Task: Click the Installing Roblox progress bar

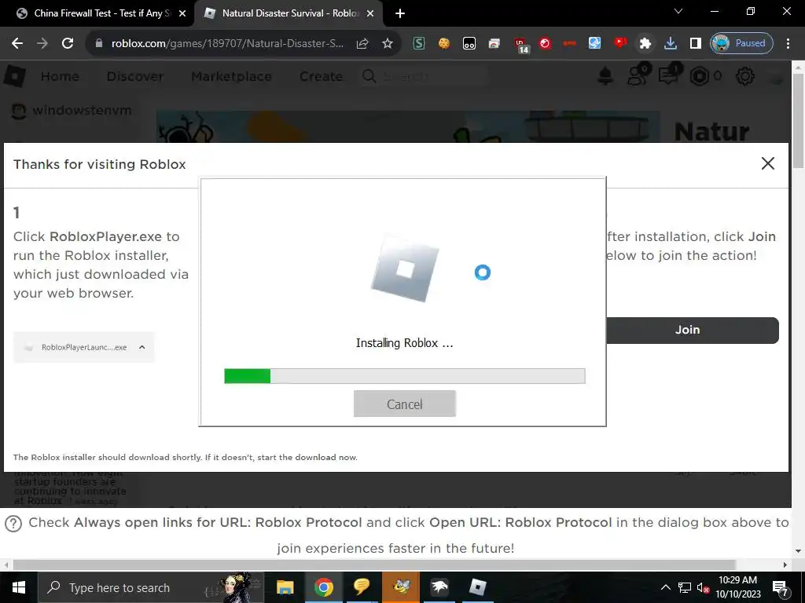Action: point(405,376)
